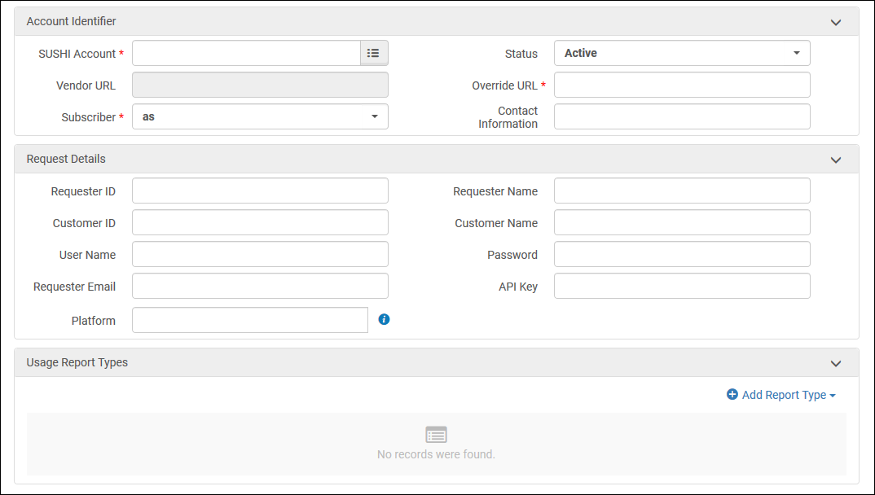Open the Status dropdown
The image size is (875, 495).
point(681,53)
